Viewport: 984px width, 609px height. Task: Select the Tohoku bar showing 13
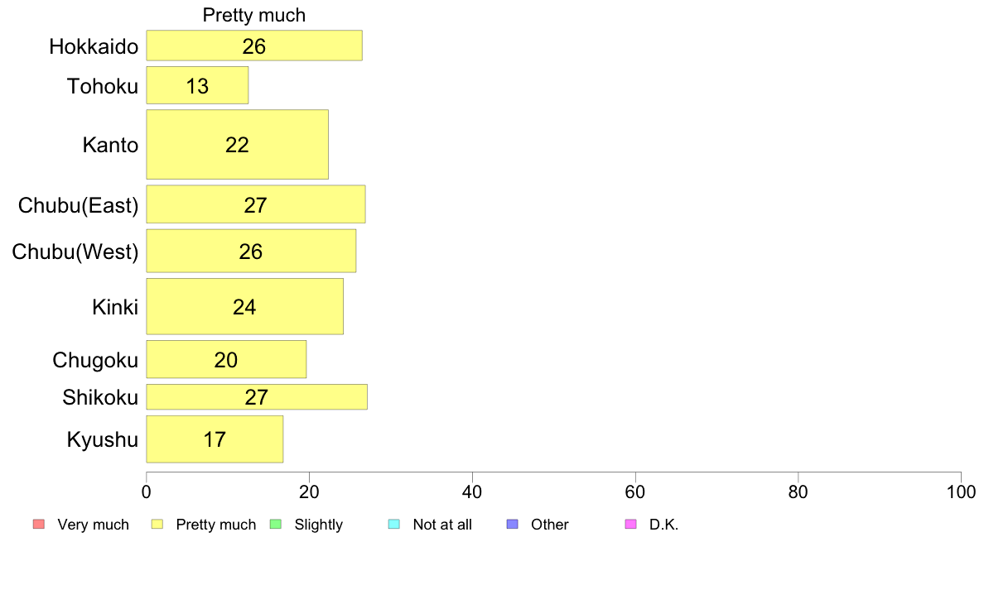click(197, 85)
